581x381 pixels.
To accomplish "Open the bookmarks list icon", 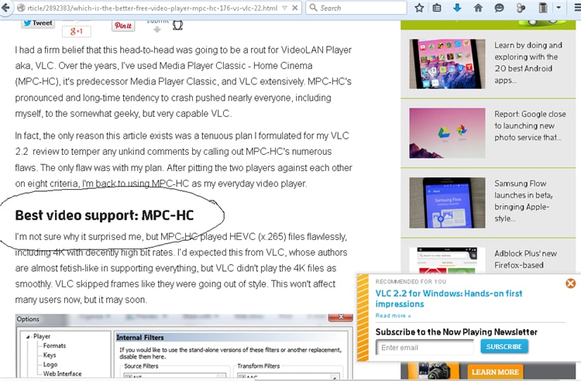I will [437, 8].
